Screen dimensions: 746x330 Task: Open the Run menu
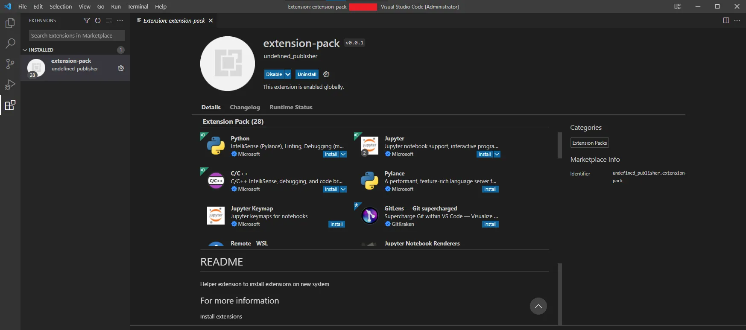116,6
